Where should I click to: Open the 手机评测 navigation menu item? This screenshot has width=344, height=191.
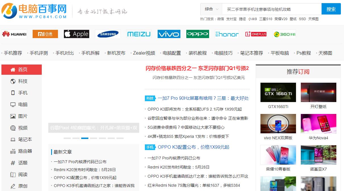tap(38, 53)
